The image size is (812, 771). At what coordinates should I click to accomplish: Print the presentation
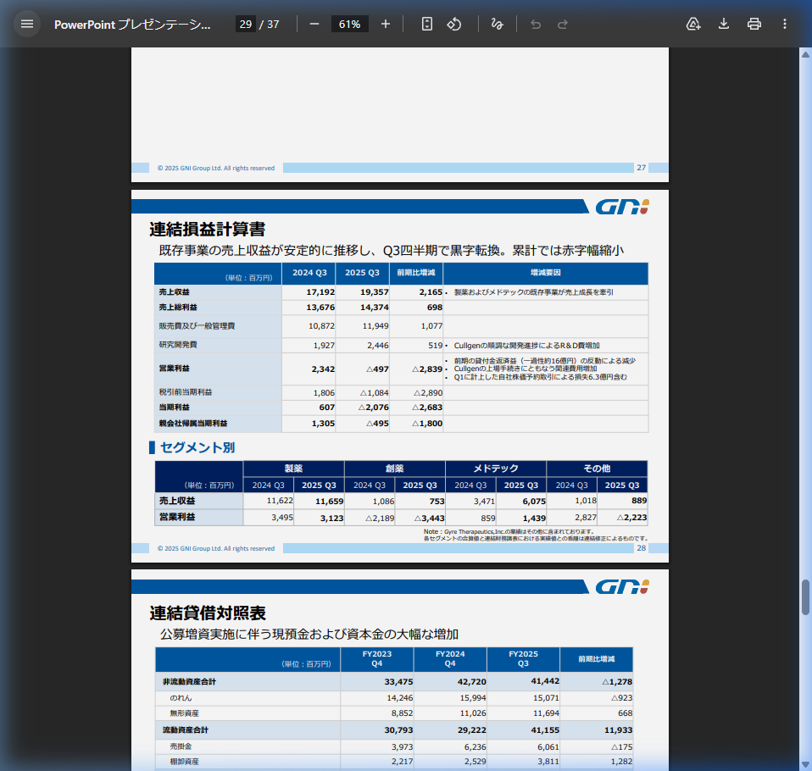pyautogui.click(x=754, y=24)
